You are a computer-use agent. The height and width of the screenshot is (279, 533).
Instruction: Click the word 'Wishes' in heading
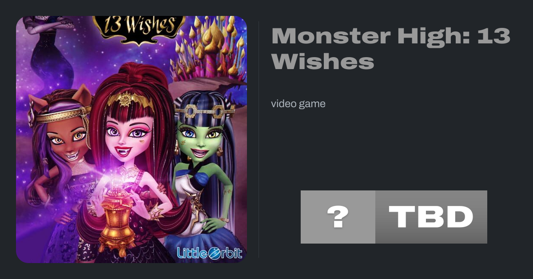(322, 61)
